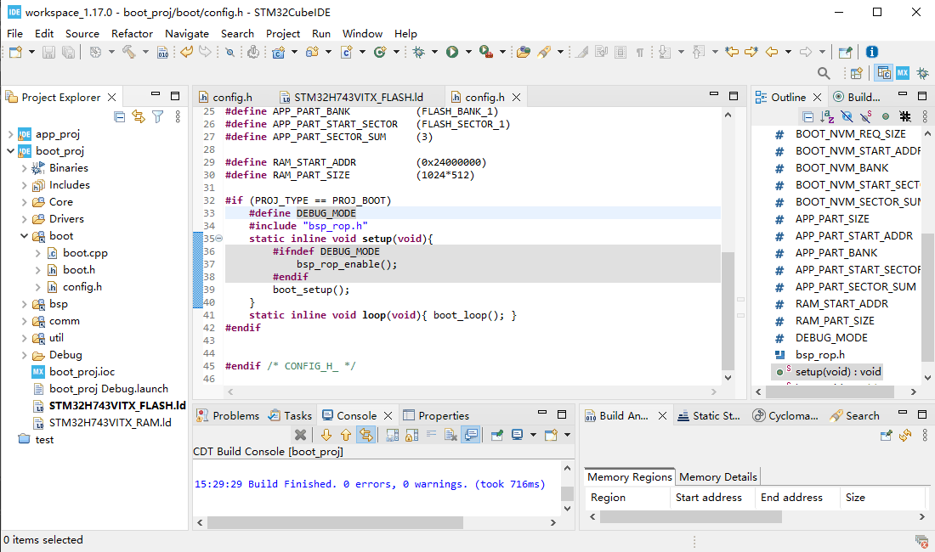Toggle C/C++ perspective button
935x552 pixels.
pyautogui.click(x=884, y=73)
